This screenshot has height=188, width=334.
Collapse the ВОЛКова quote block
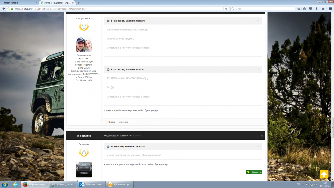click(x=108, y=146)
